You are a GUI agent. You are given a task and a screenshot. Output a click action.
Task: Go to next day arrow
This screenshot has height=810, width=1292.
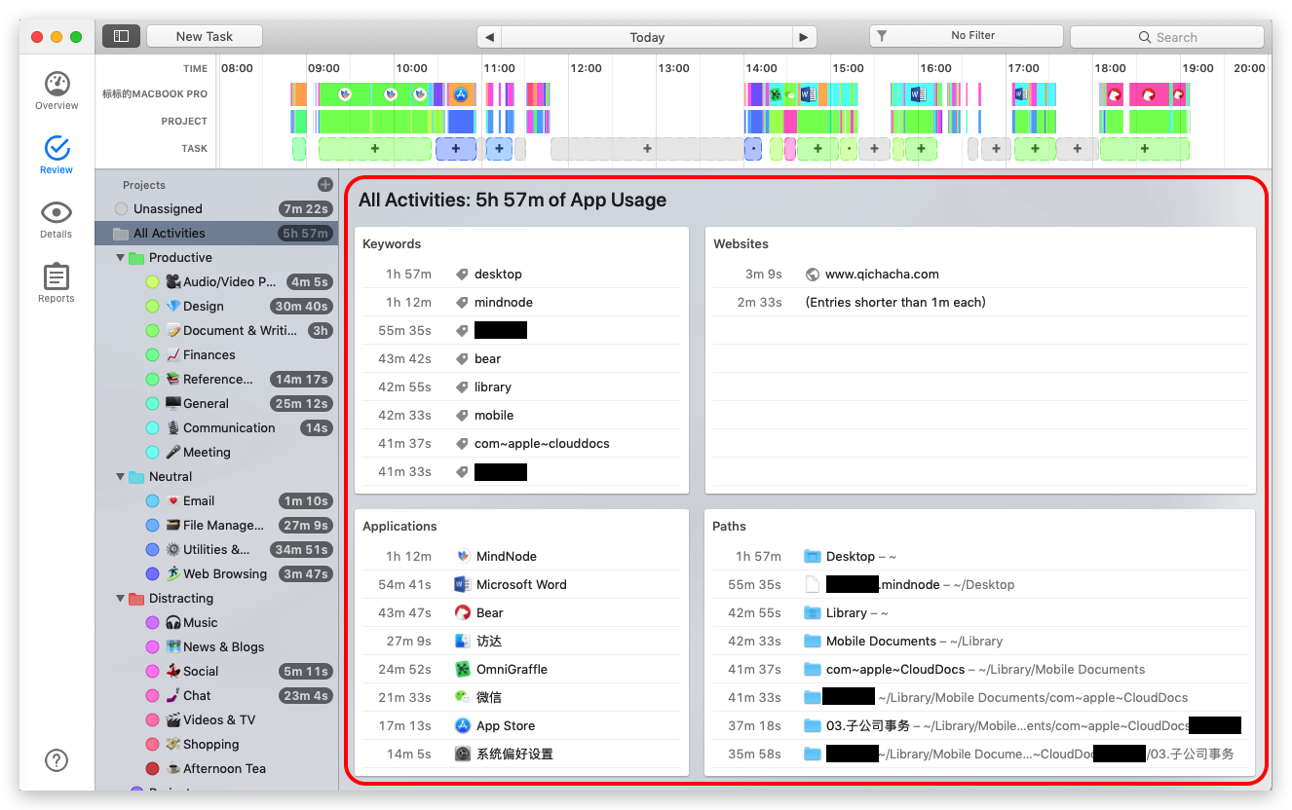point(804,37)
